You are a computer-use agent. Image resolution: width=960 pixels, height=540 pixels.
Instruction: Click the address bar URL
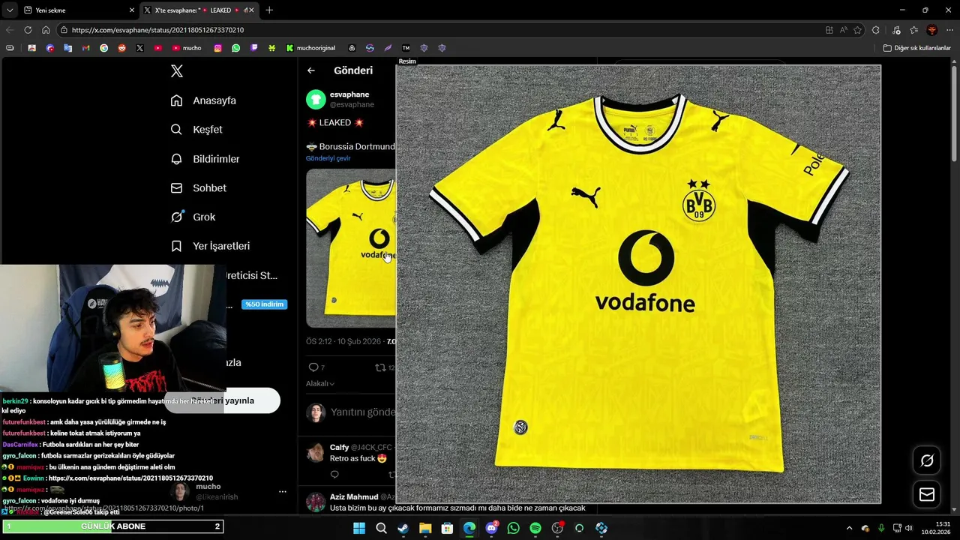pyautogui.click(x=157, y=30)
